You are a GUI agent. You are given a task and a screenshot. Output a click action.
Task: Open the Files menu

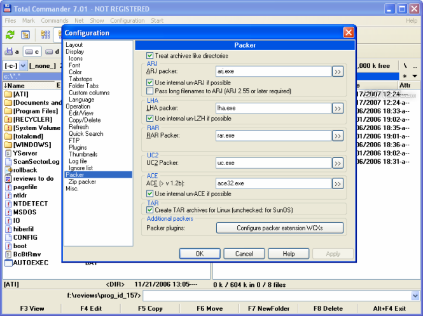(11, 21)
